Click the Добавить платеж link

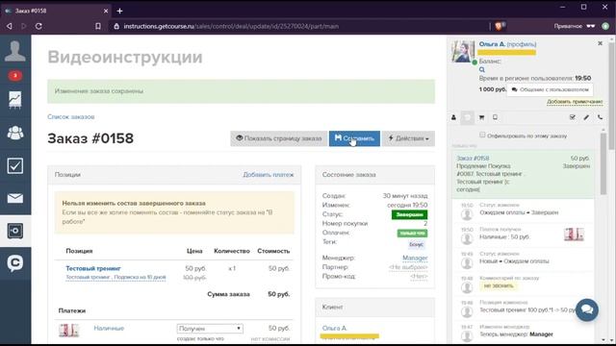coord(268,175)
